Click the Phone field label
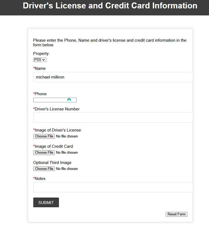The width and height of the screenshot is (209, 230). pos(41,94)
